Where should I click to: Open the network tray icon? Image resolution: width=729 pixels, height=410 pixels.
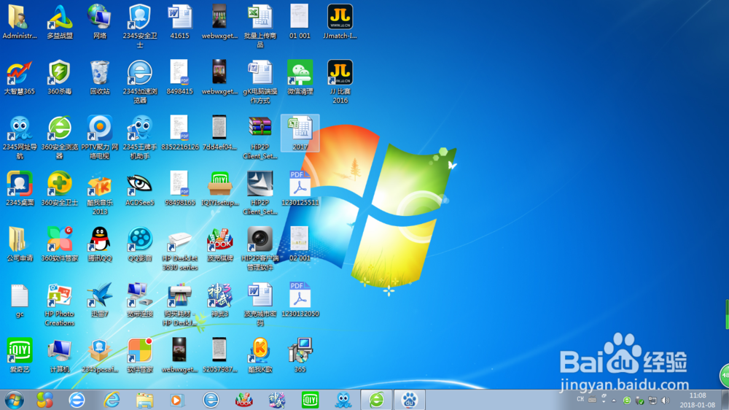(652, 401)
